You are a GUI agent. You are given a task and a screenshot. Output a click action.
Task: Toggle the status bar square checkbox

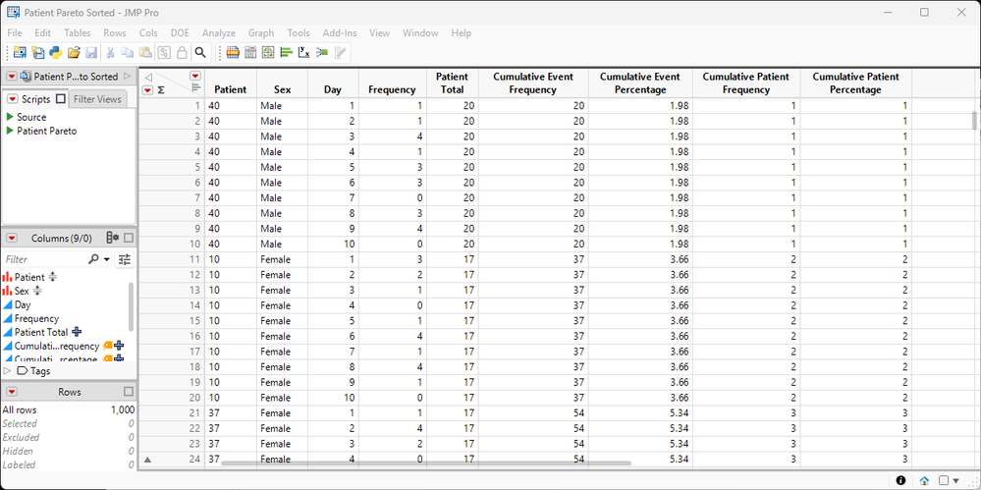(x=944, y=480)
